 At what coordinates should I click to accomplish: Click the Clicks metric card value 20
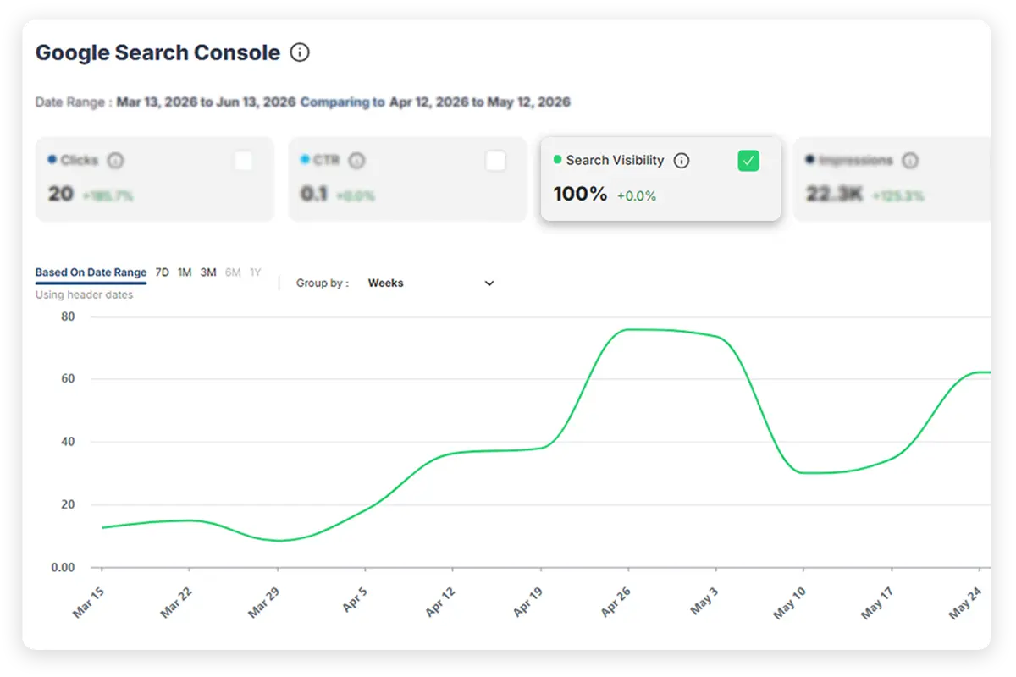(x=60, y=194)
